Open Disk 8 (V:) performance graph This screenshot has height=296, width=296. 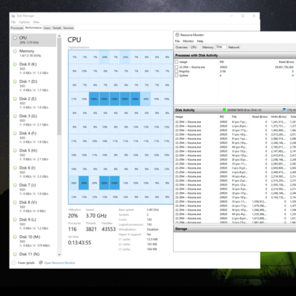point(33,206)
